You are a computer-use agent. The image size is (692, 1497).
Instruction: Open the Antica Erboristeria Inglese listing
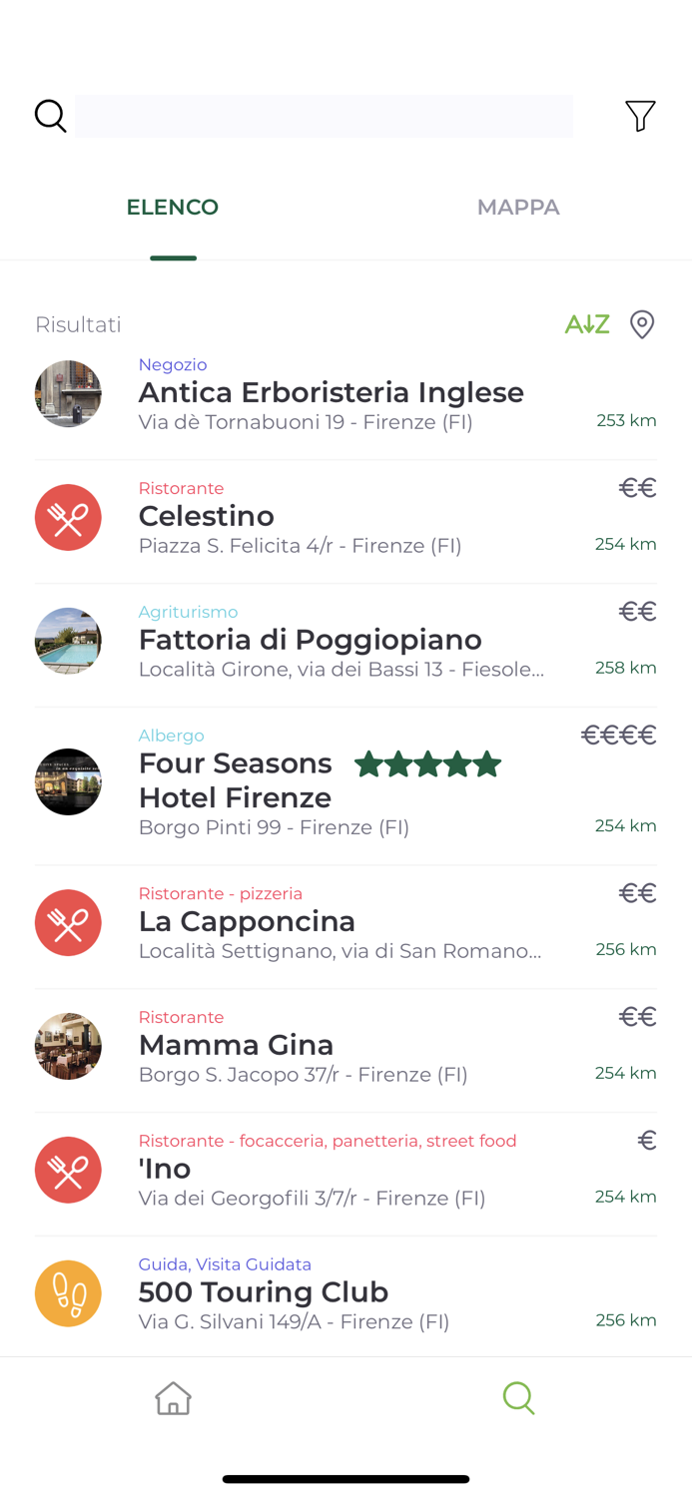331,393
